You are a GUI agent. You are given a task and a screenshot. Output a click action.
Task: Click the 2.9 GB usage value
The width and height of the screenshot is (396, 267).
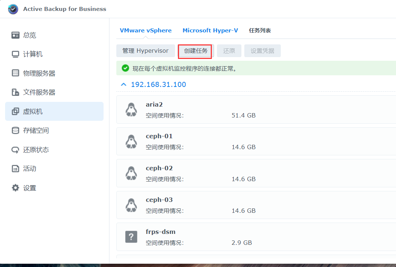[x=242, y=243]
